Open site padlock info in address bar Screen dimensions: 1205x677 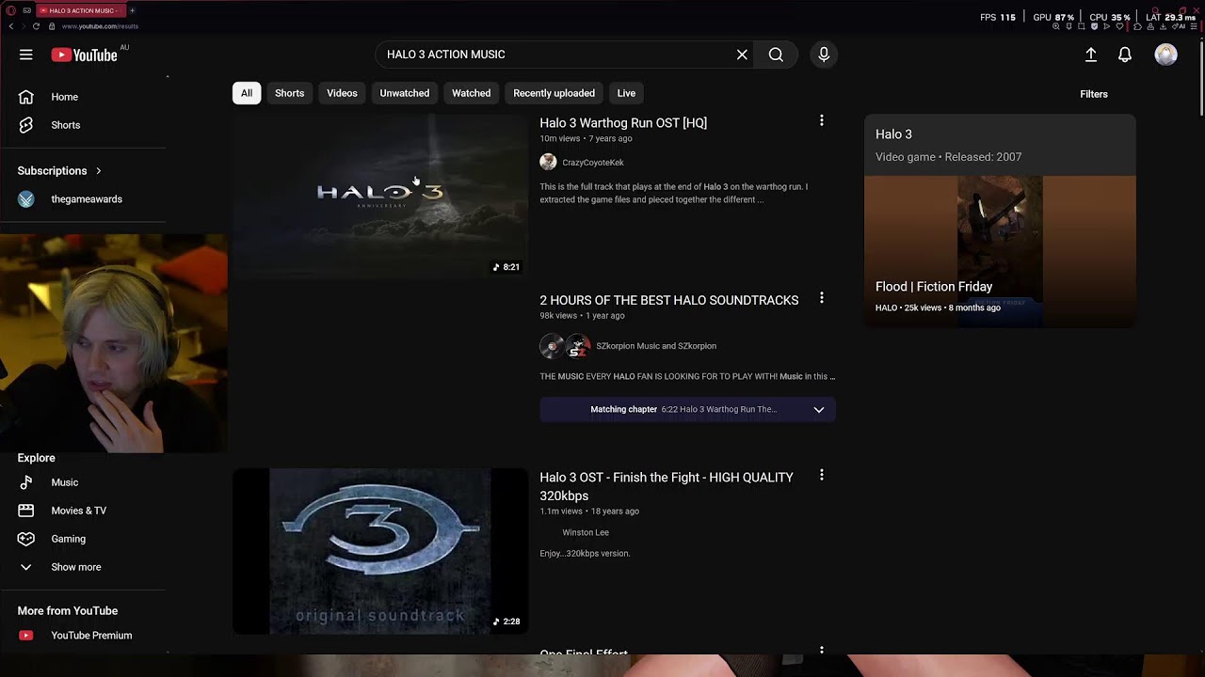52,26
